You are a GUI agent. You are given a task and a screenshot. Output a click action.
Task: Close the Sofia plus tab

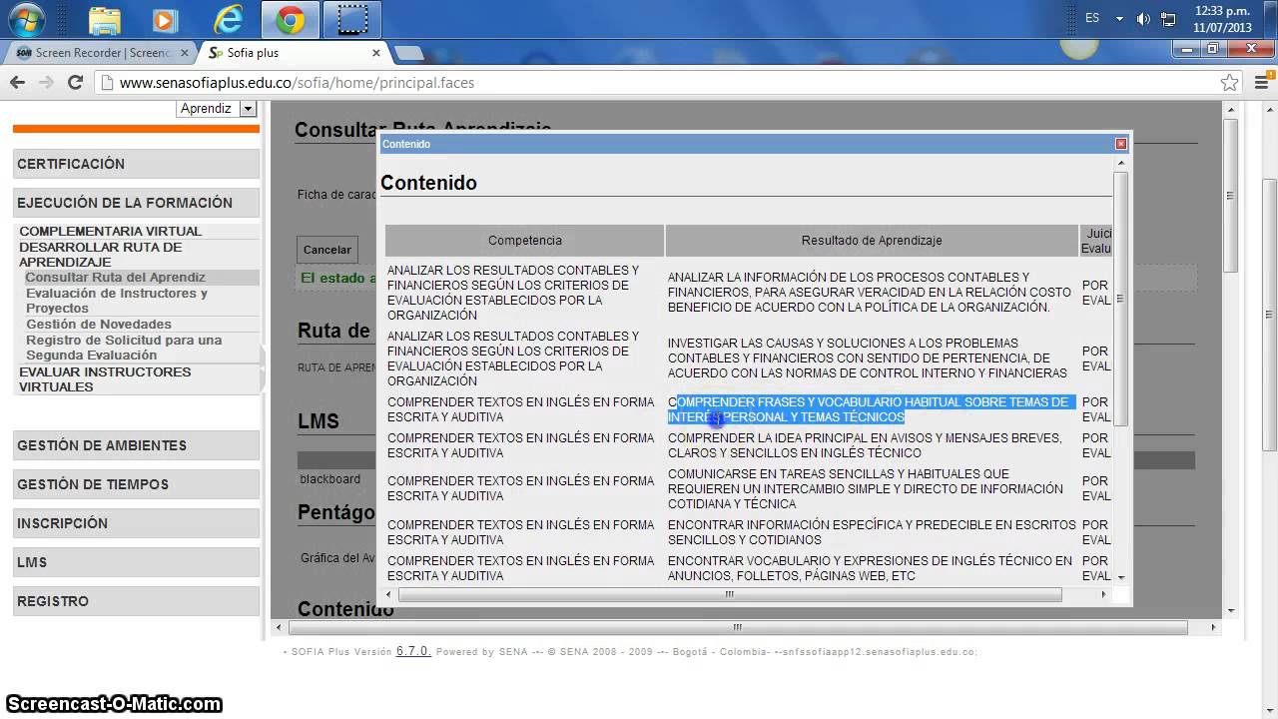(x=376, y=53)
